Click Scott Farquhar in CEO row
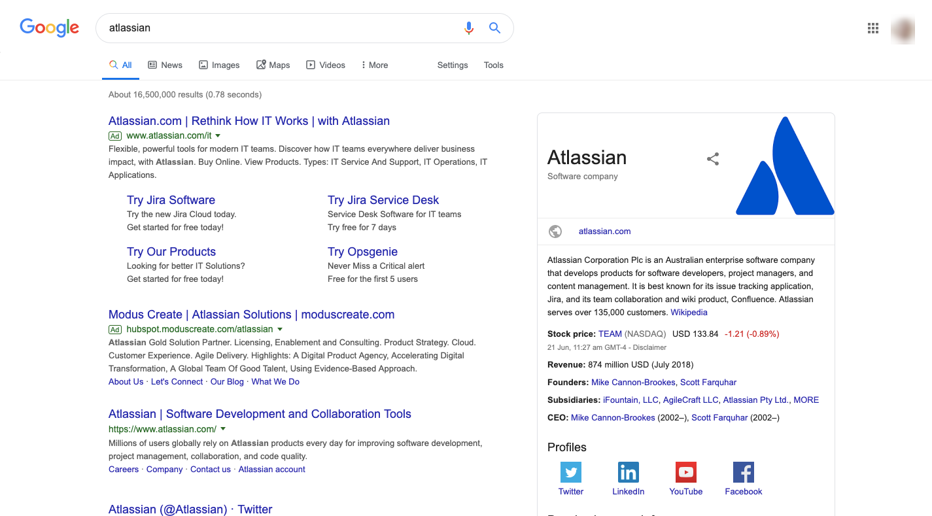 (719, 418)
